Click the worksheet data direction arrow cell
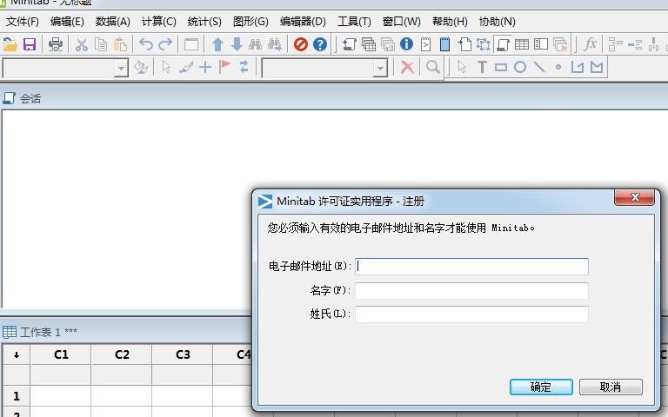The height and width of the screenshot is (417, 668). point(17,354)
